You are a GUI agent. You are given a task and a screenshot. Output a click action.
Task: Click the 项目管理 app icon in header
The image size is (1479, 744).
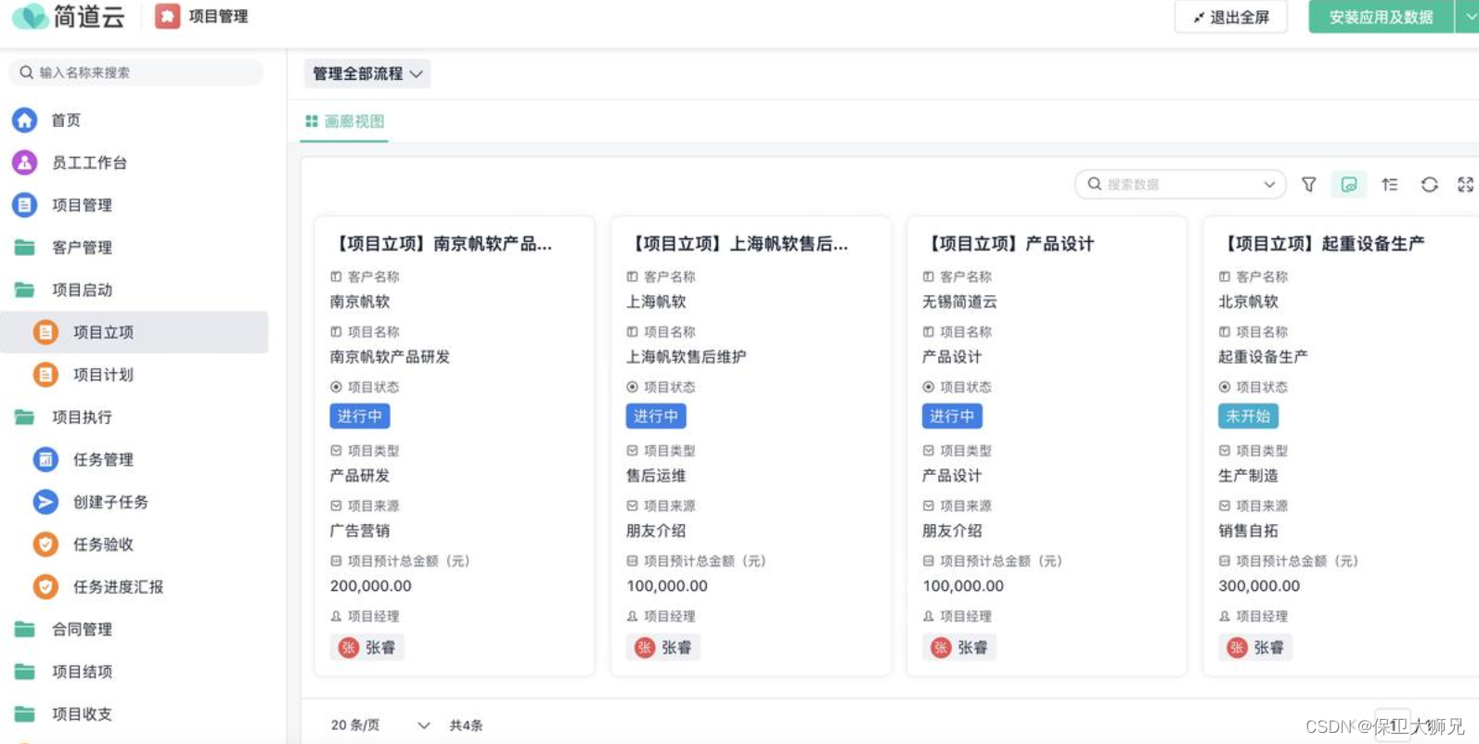[167, 17]
